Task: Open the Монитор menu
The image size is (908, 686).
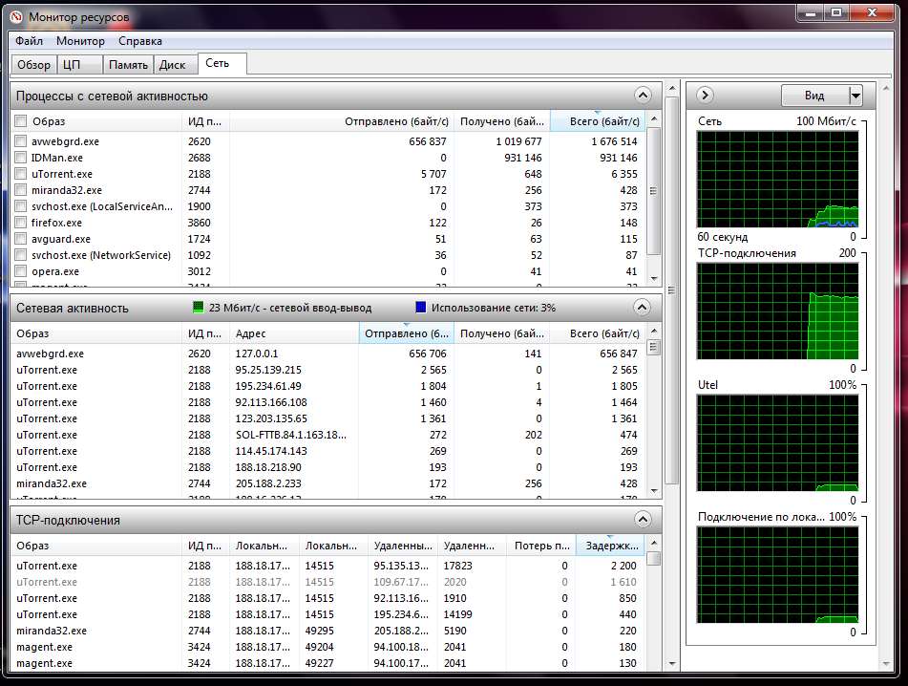Action: 80,41
